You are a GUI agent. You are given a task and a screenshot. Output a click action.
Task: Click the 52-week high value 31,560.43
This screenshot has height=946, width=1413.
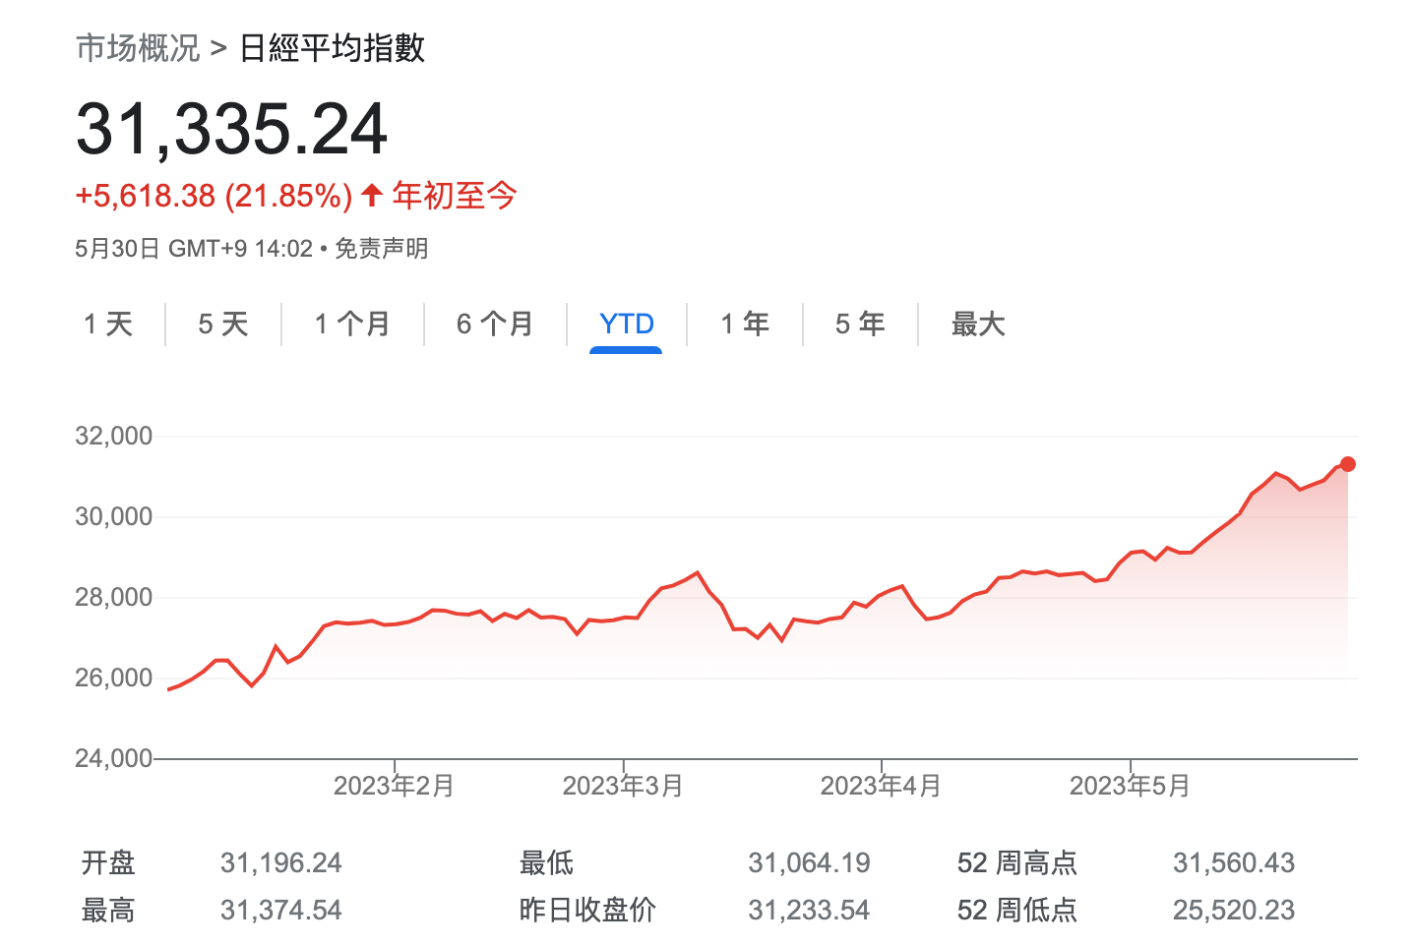click(x=1234, y=863)
